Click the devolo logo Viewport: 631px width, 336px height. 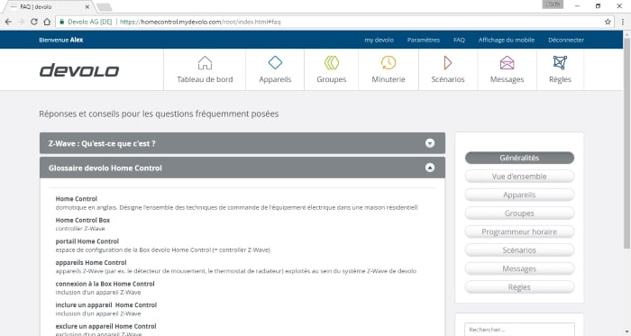click(x=79, y=70)
